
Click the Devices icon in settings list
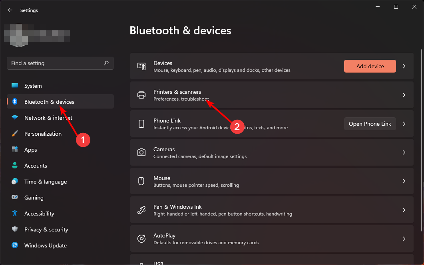pos(141,66)
